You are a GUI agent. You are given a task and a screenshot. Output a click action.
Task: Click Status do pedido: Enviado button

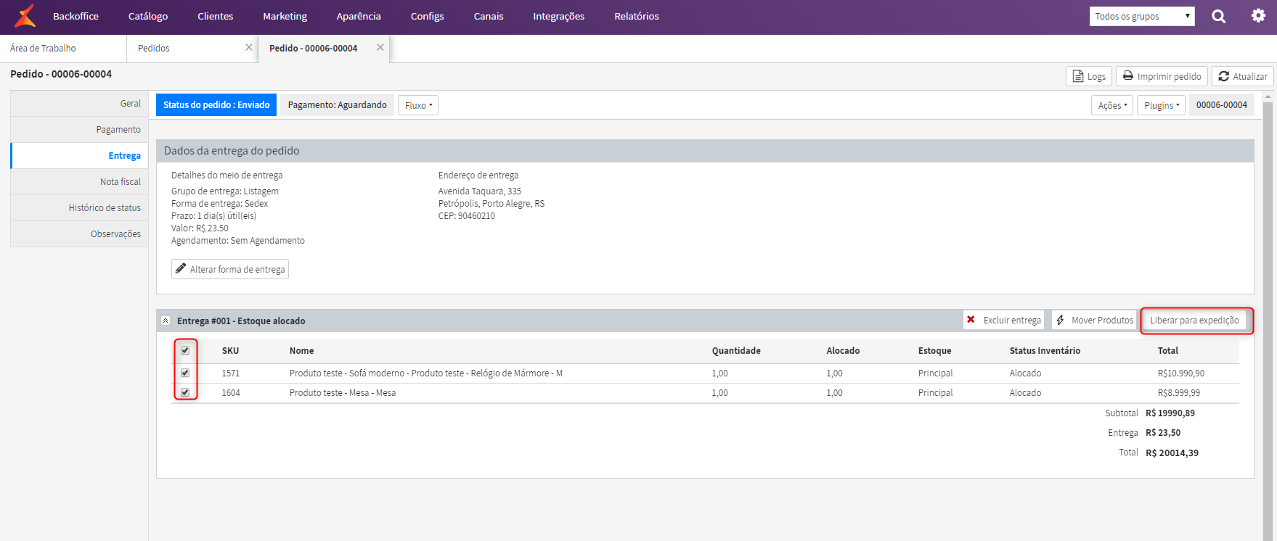pyautogui.click(x=216, y=105)
